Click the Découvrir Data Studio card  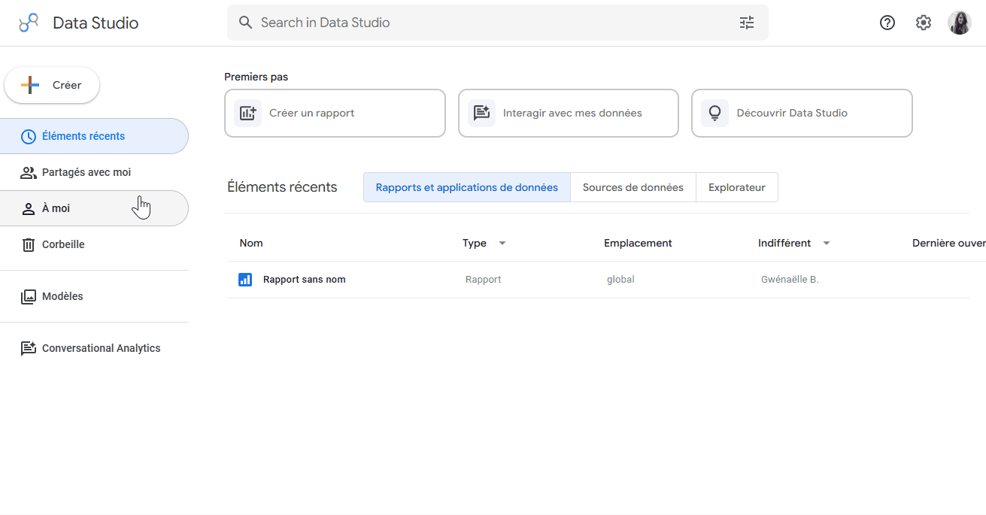coord(802,114)
